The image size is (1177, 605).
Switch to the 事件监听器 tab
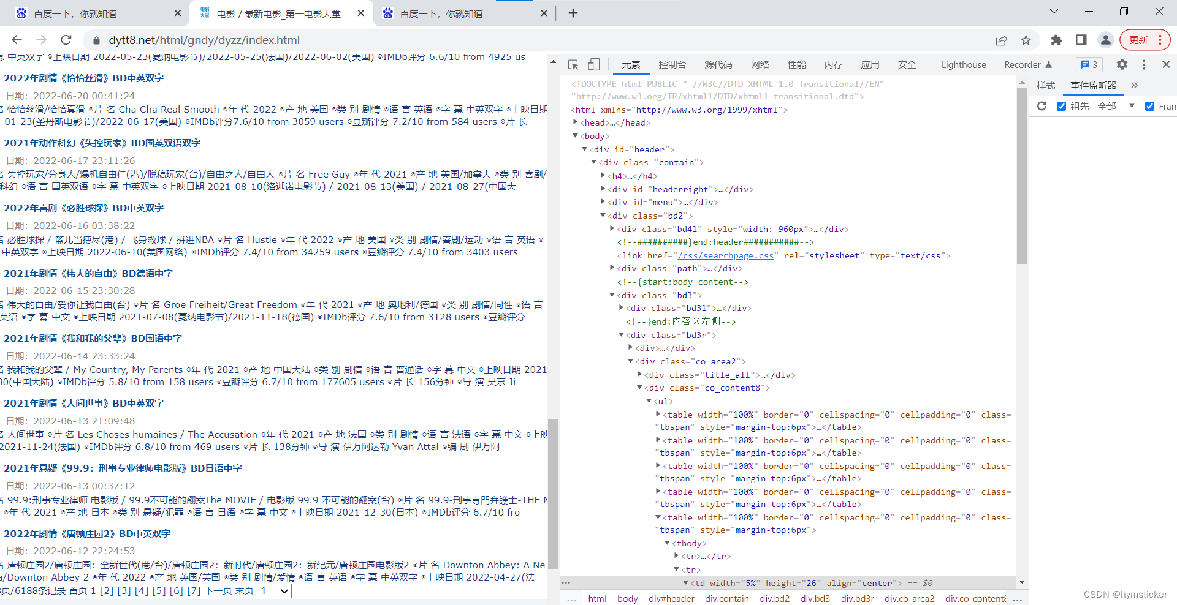tap(1093, 85)
